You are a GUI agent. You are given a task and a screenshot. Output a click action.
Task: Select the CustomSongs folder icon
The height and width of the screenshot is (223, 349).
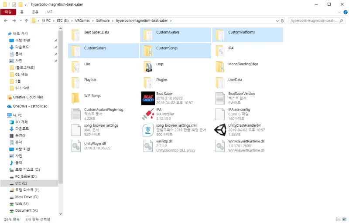click(148, 51)
